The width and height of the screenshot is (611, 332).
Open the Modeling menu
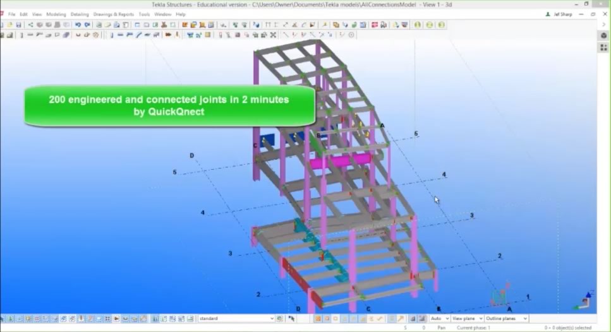[x=56, y=14]
